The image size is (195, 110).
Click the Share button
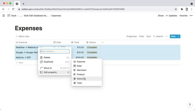click(161, 16)
